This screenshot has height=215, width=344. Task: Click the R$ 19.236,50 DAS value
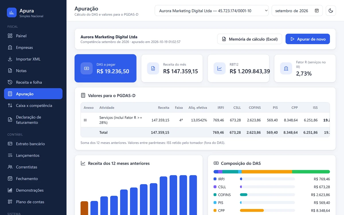(x=113, y=71)
